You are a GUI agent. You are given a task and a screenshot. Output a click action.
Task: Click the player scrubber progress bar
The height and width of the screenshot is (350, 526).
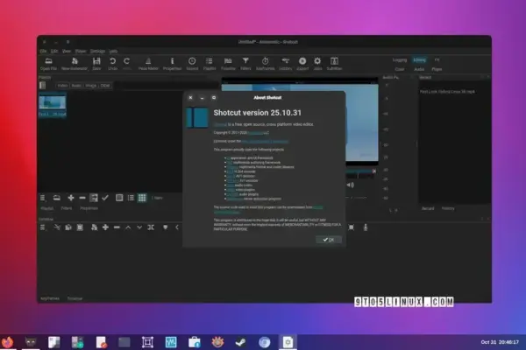point(360,171)
